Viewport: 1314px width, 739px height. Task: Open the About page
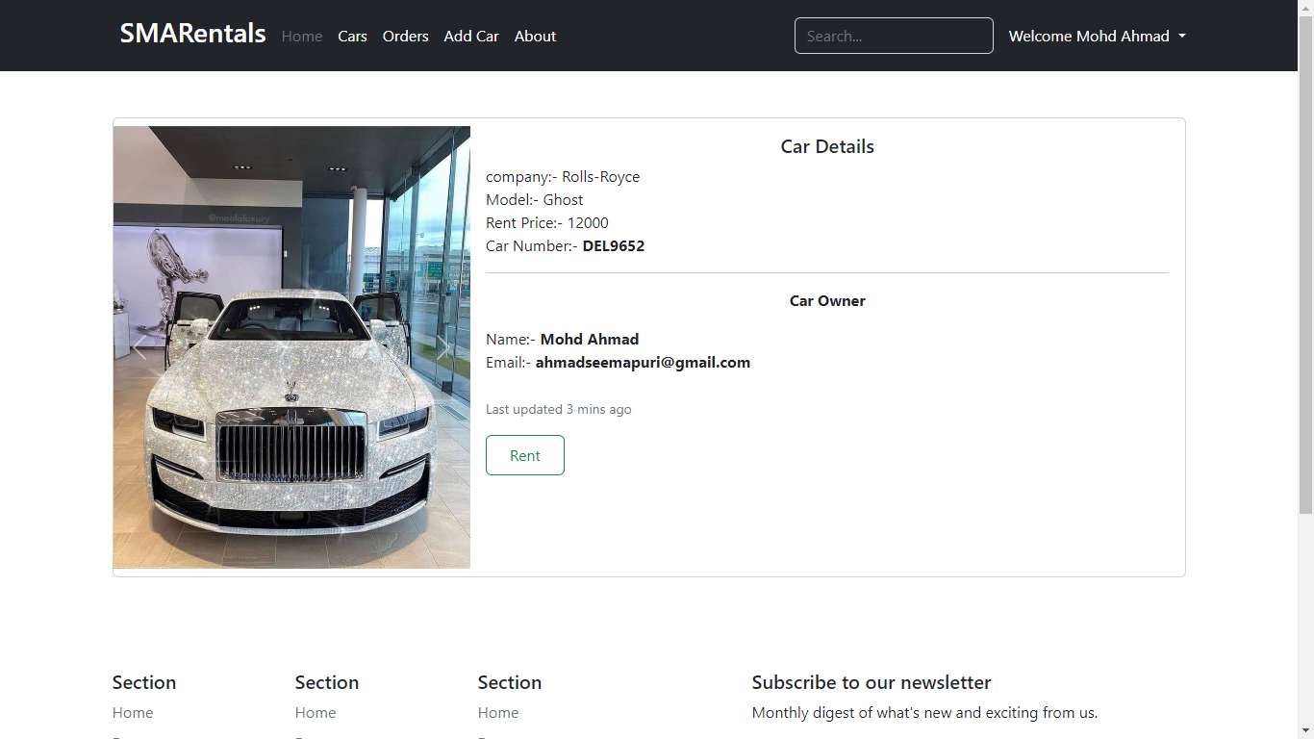click(x=535, y=36)
